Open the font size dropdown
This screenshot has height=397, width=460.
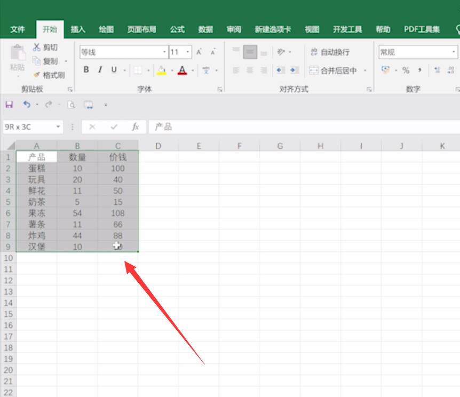188,52
